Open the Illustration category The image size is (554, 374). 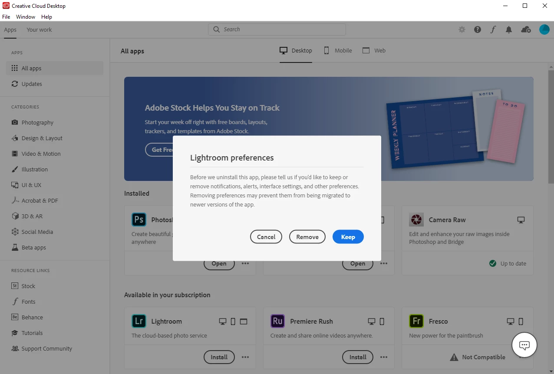tap(55, 169)
